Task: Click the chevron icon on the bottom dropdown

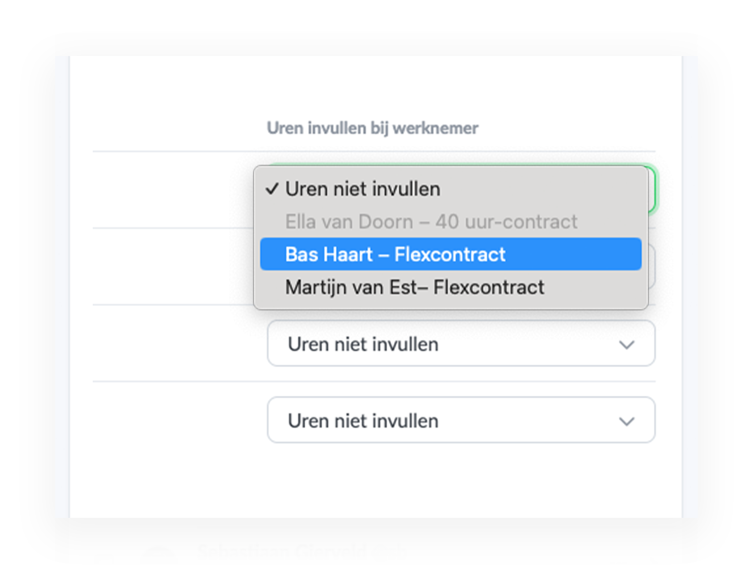Action: click(x=628, y=421)
